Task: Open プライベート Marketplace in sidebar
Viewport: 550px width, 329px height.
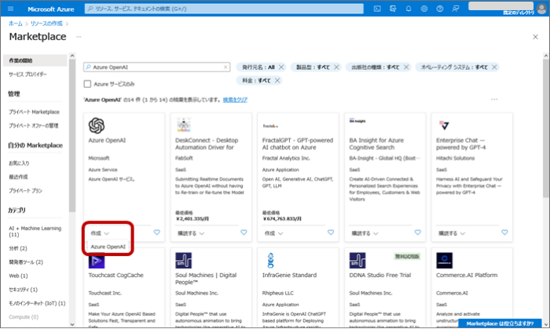Action: click(x=34, y=111)
